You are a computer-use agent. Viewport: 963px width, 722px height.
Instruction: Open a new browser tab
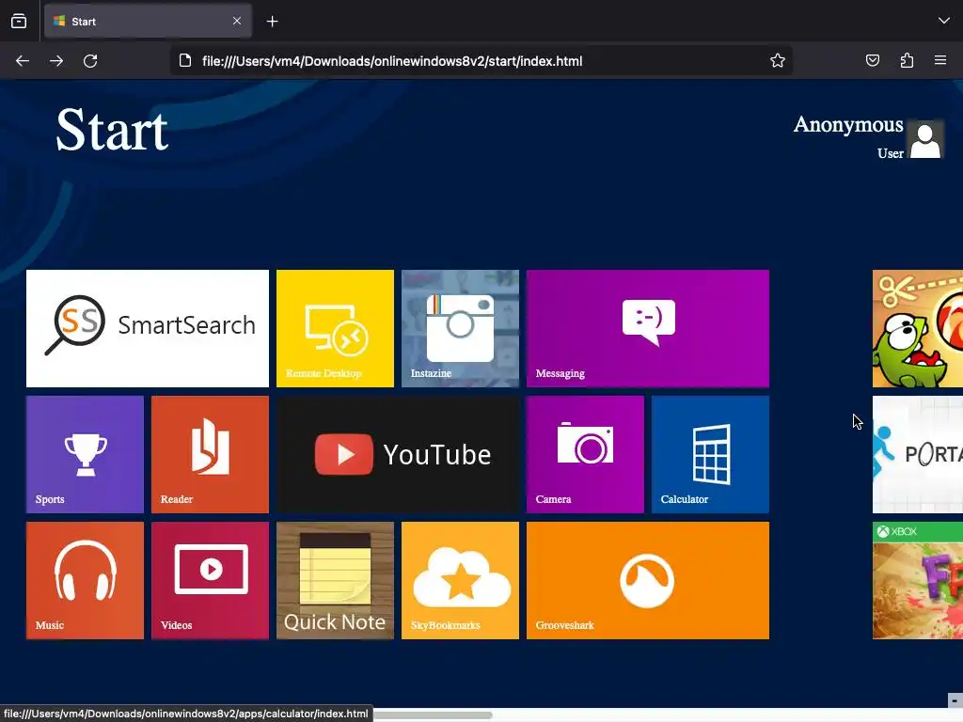coord(272,22)
